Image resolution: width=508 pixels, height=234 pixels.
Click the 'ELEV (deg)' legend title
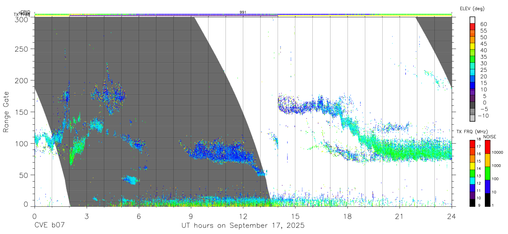(x=472, y=8)
